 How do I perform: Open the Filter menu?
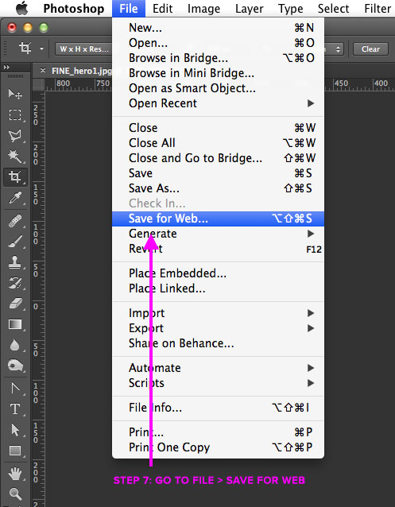pos(378,9)
